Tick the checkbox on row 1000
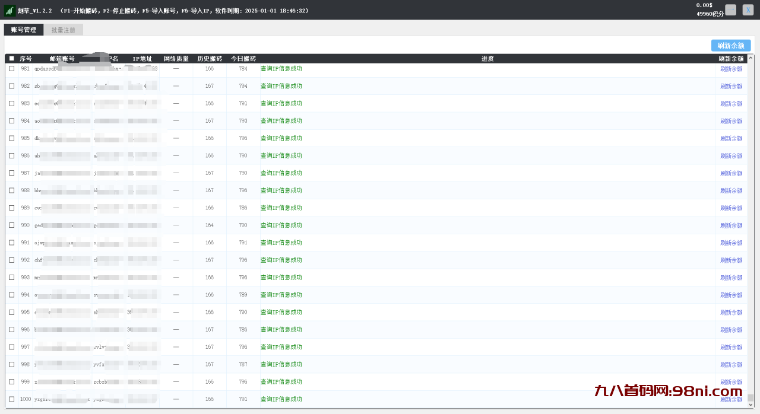Viewport: 760px width, 414px height. [x=11, y=399]
